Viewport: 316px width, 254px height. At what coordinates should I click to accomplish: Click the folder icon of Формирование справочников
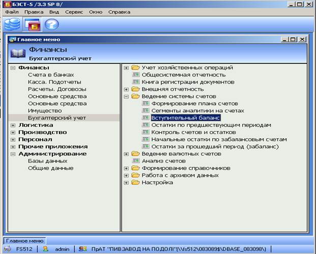[x=135, y=168]
